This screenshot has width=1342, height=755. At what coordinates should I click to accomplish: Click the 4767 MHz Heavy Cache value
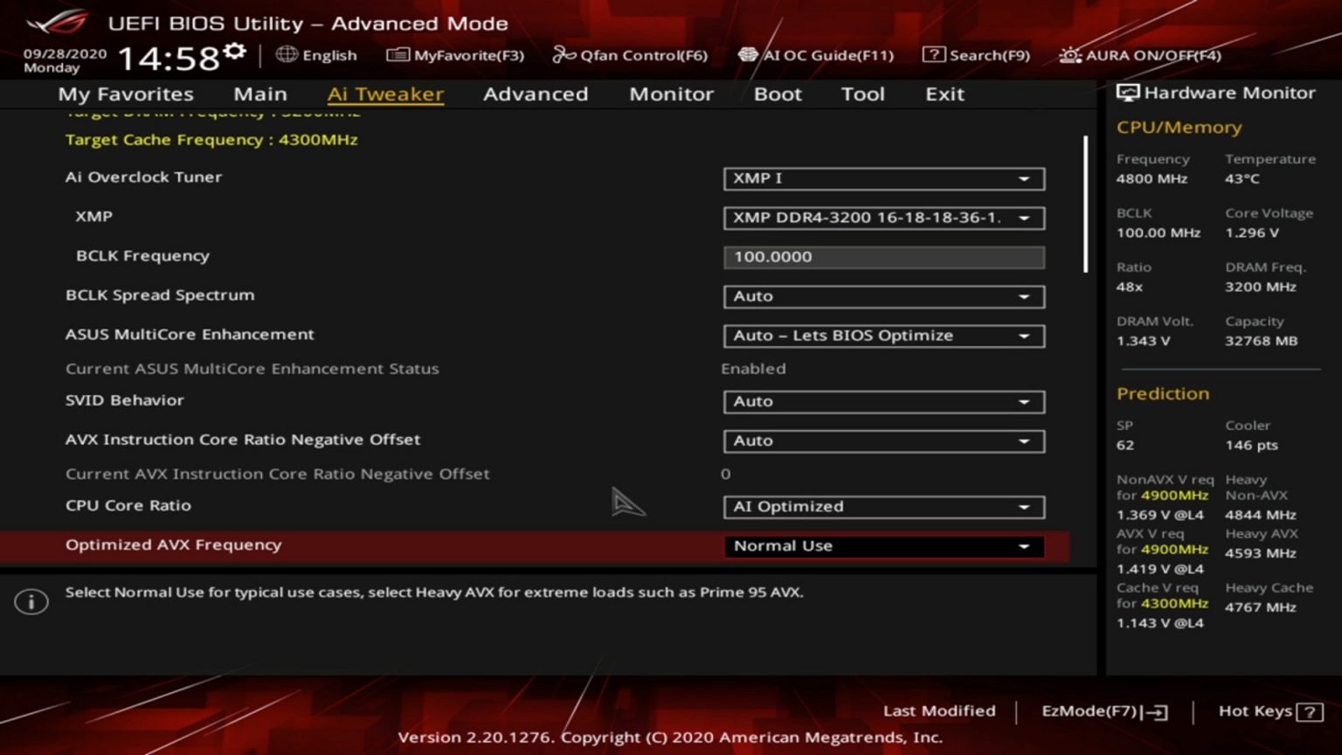[x=1260, y=607]
